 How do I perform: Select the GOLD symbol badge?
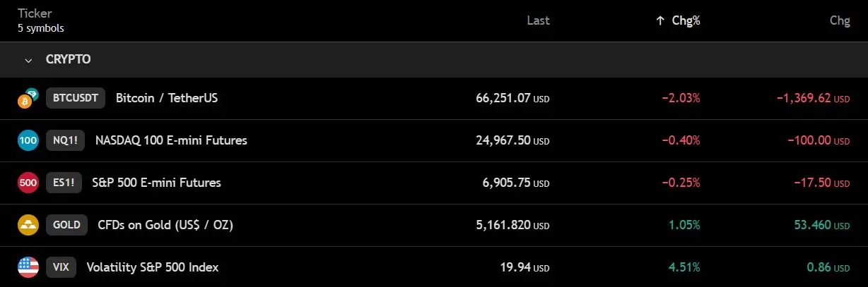point(66,225)
